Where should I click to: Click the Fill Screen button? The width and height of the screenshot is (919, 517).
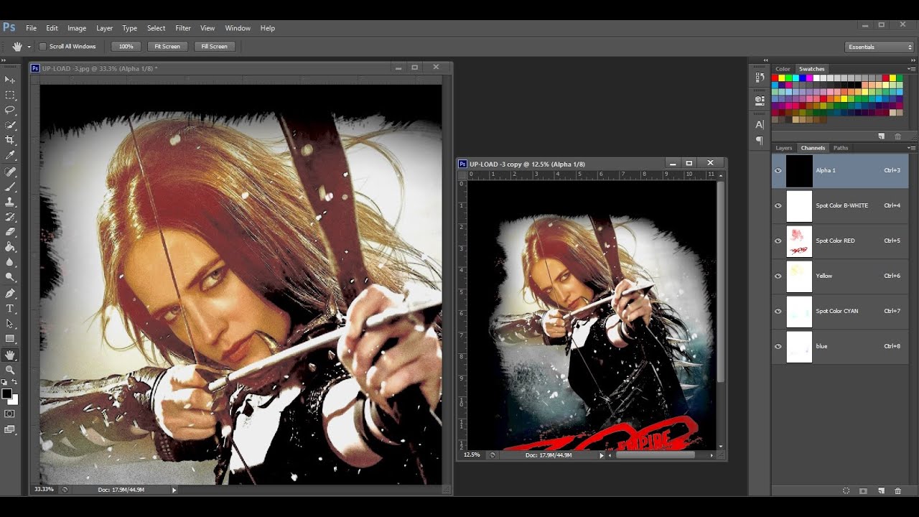pos(214,47)
